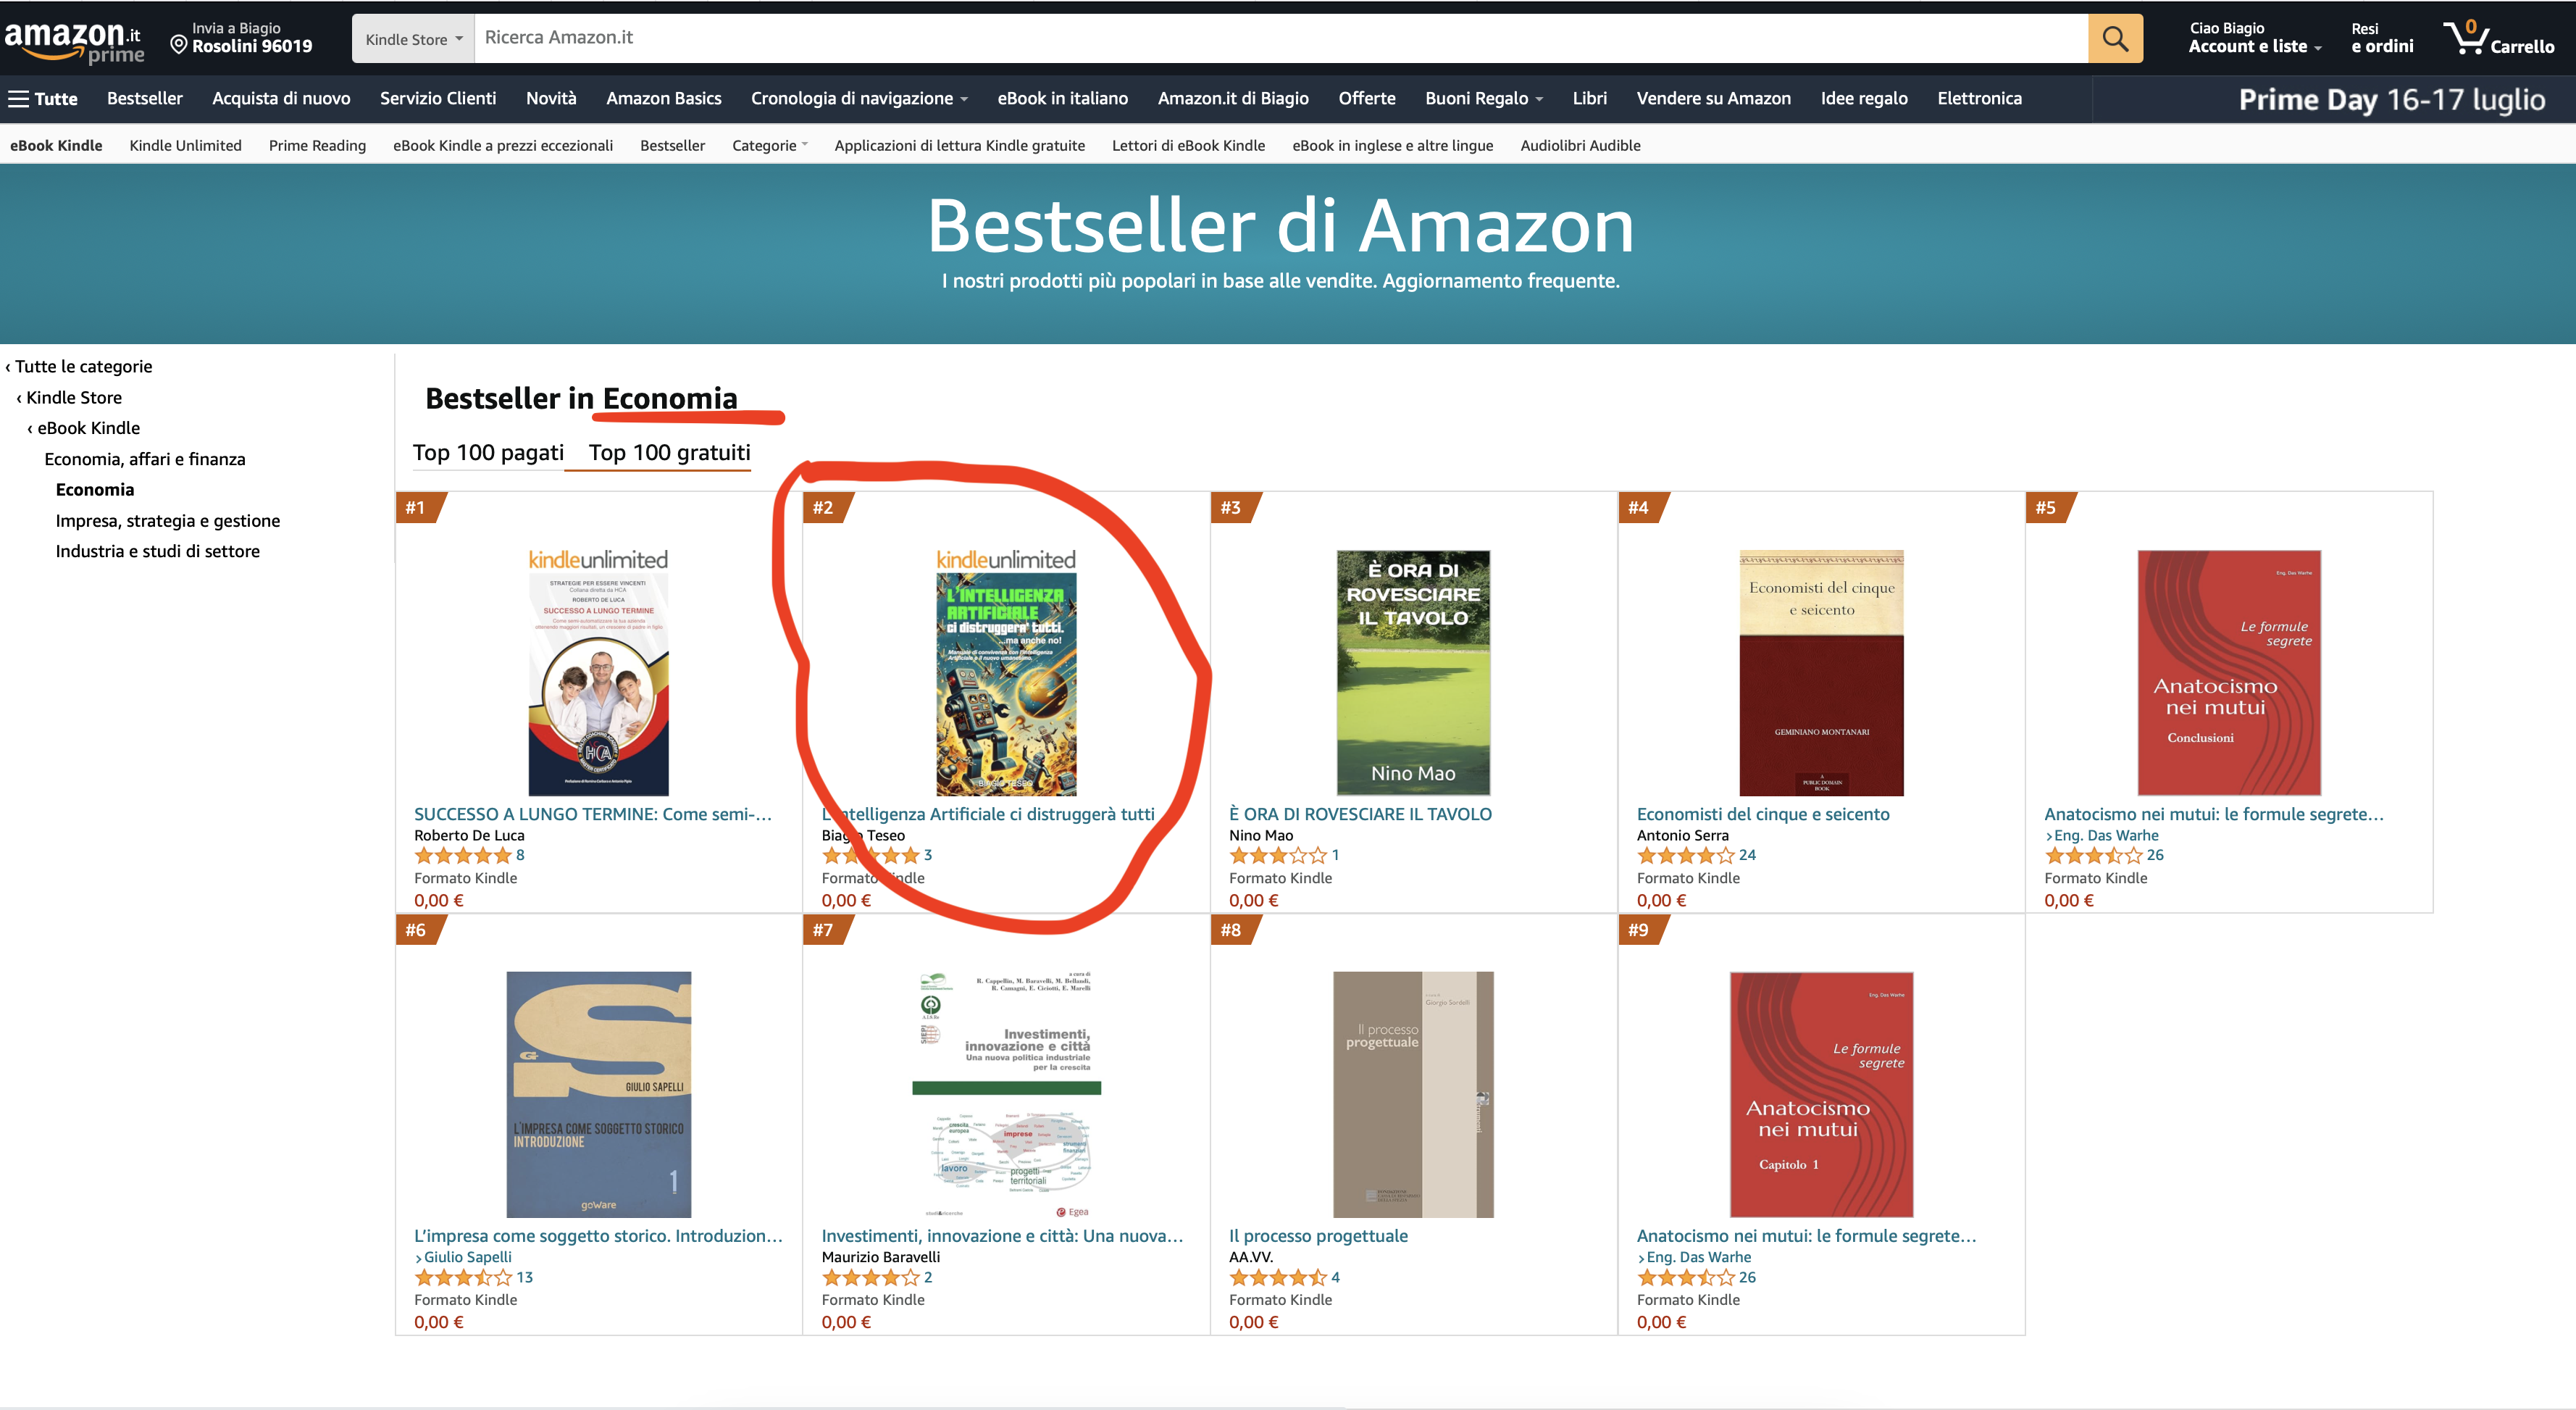Open the È ORA DI ROVESCIARE IL TAVOLO title link
This screenshot has height=1410, width=2576.
(1360, 814)
